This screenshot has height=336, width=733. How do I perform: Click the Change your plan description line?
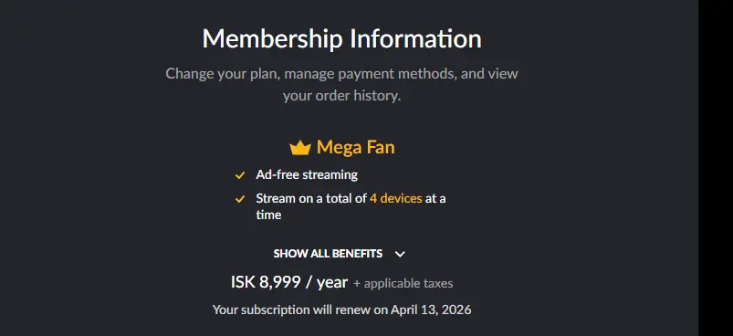click(341, 74)
